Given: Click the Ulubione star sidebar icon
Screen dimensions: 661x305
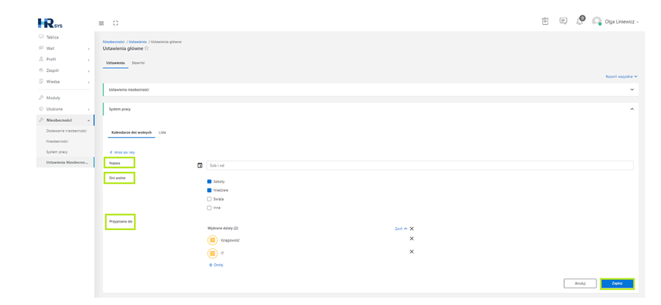Looking at the screenshot, I should pos(41,109).
